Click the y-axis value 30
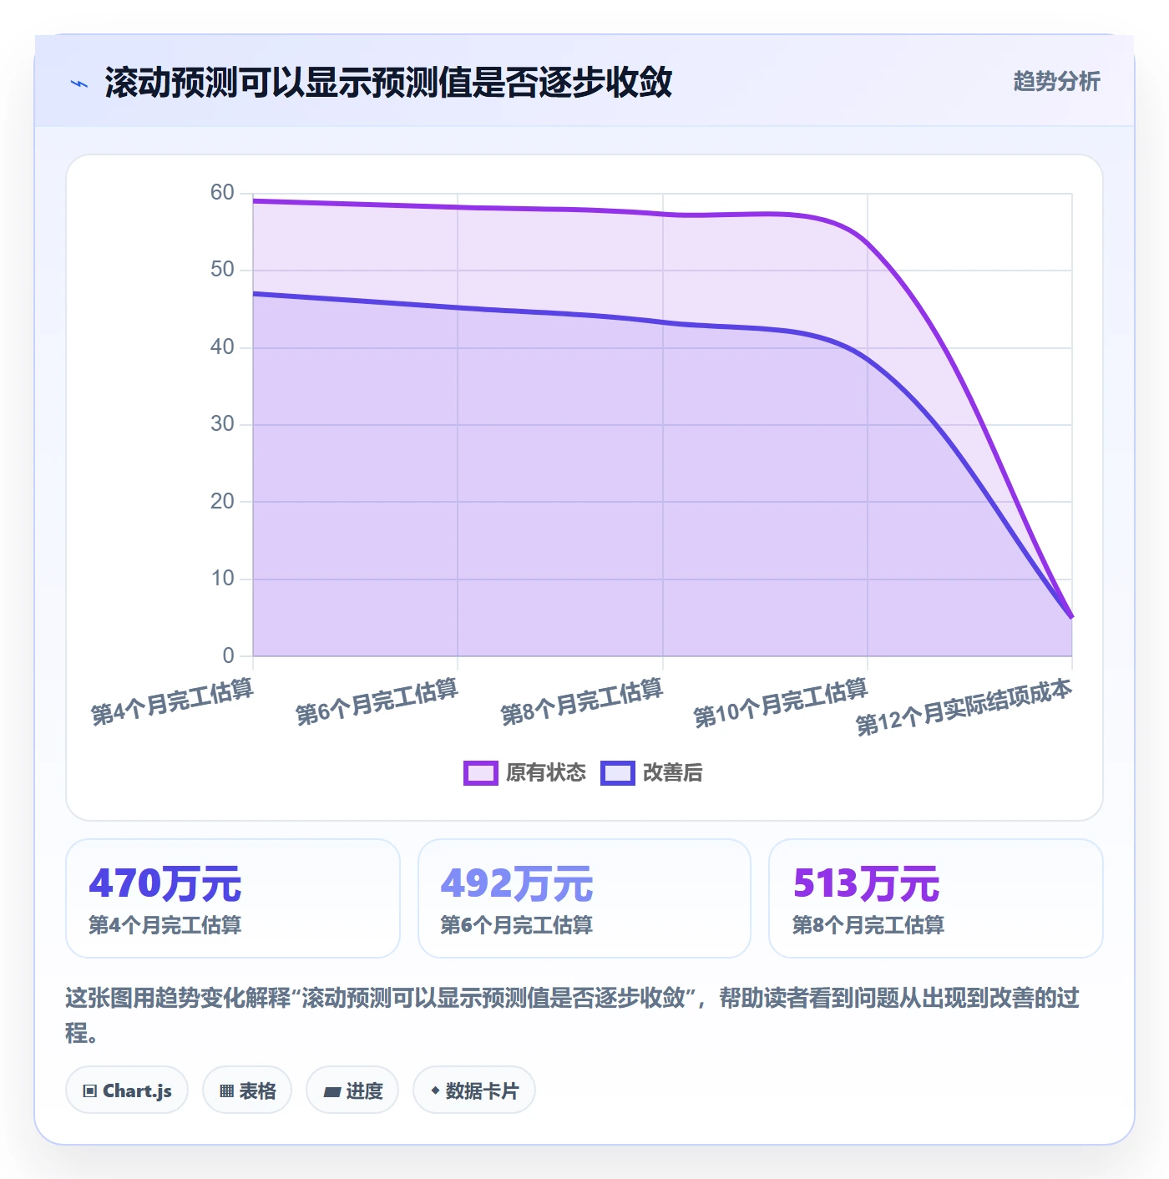1169x1179 pixels. [x=222, y=424]
